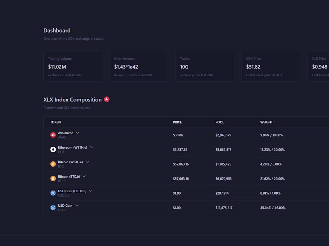Click the Bitcoin (WBTC.e) token icon
Image resolution: width=329 pixels, height=246 pixels.
(53, 164)
